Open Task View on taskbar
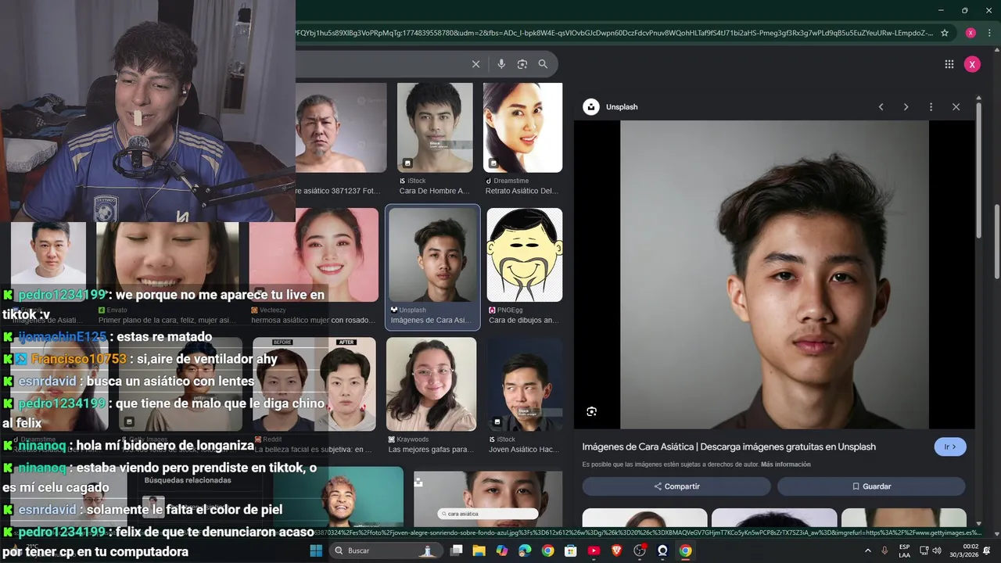 pyautogui.click(x=456, y=550)
